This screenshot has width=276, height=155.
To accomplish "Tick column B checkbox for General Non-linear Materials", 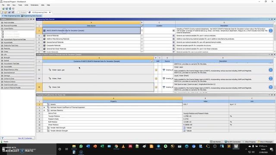I will click(142, 49).
